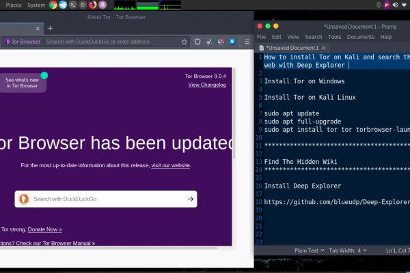410x273 pixels.
Task: Launch Chrome from the top panel
Action: (53, 5)
